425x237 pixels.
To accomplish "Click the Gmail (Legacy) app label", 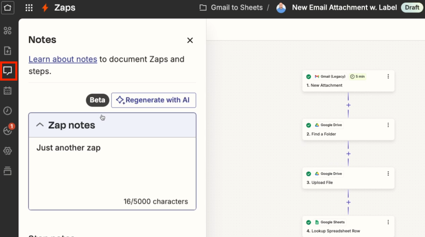I will click(x=330, y=77).
